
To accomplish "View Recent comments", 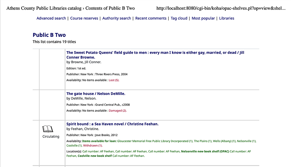I will pos(151,18).
